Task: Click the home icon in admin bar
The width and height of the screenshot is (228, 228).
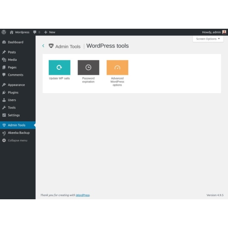Action: point(11,32)
